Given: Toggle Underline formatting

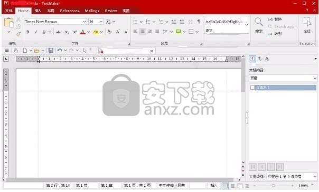Looking at the screenshot, I should click(x=44, y=32).
